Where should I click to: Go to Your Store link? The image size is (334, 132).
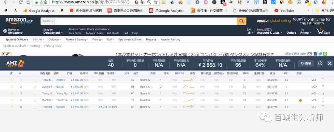click(75, 33)
